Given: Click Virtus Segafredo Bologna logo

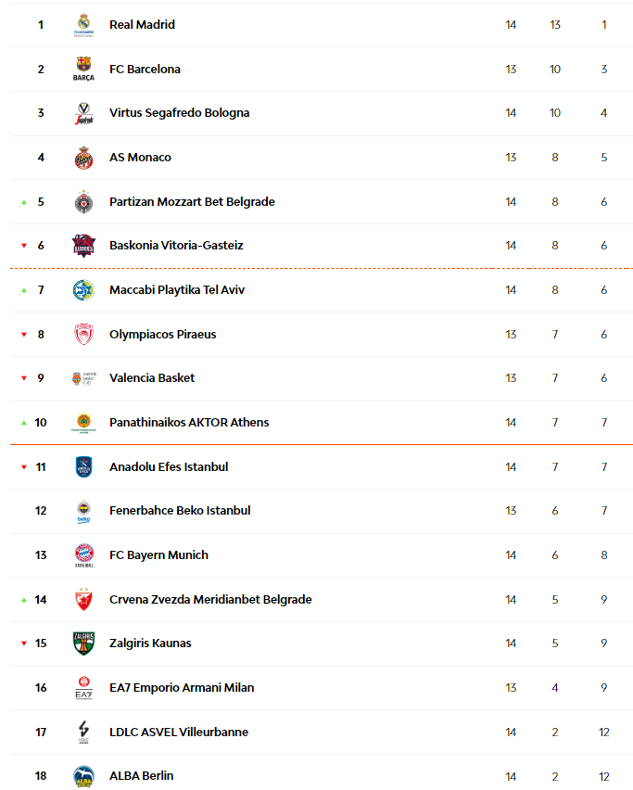Looking at the screenshot, I should 83,113.
